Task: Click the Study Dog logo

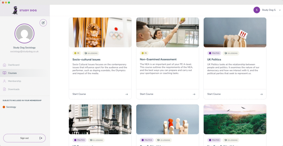Action: [x=25, y=10]
